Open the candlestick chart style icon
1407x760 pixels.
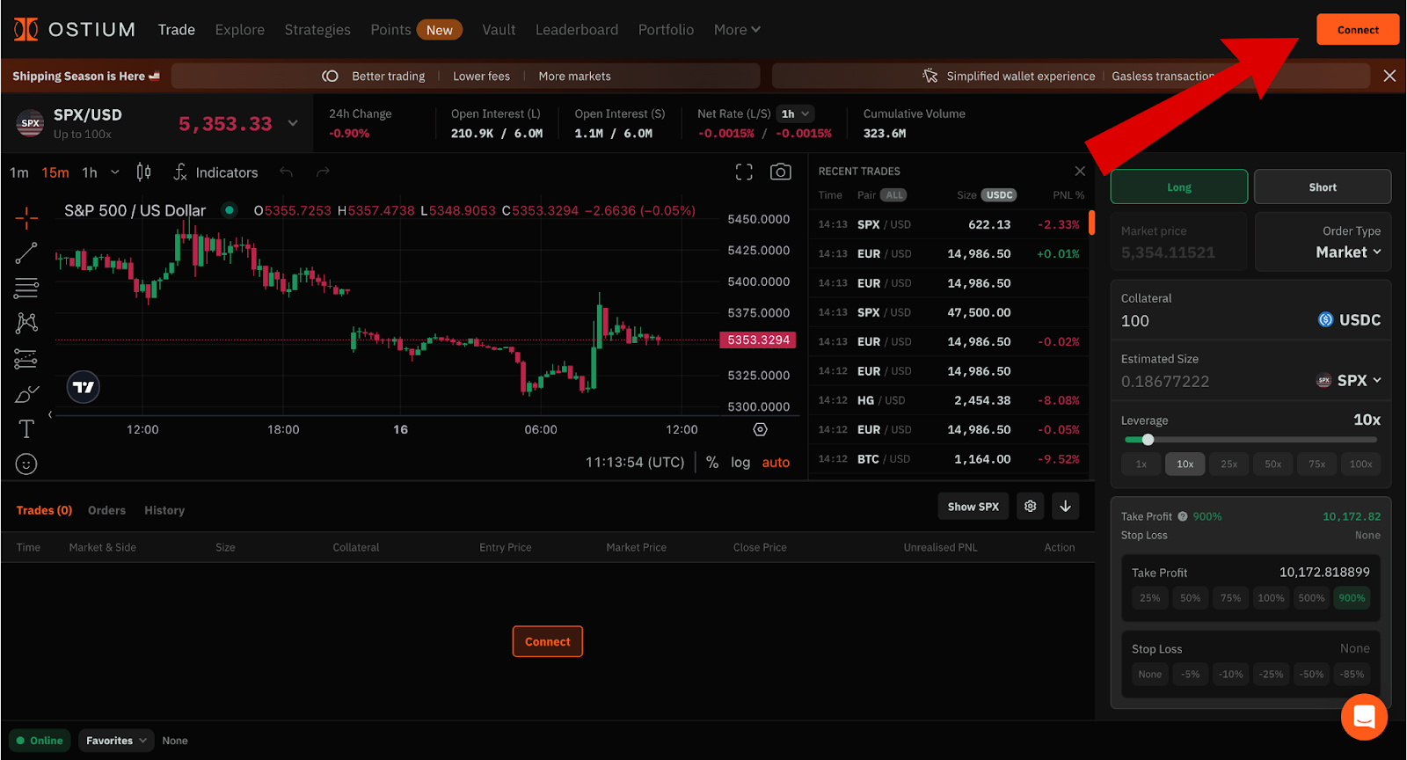tap(144, 172)
